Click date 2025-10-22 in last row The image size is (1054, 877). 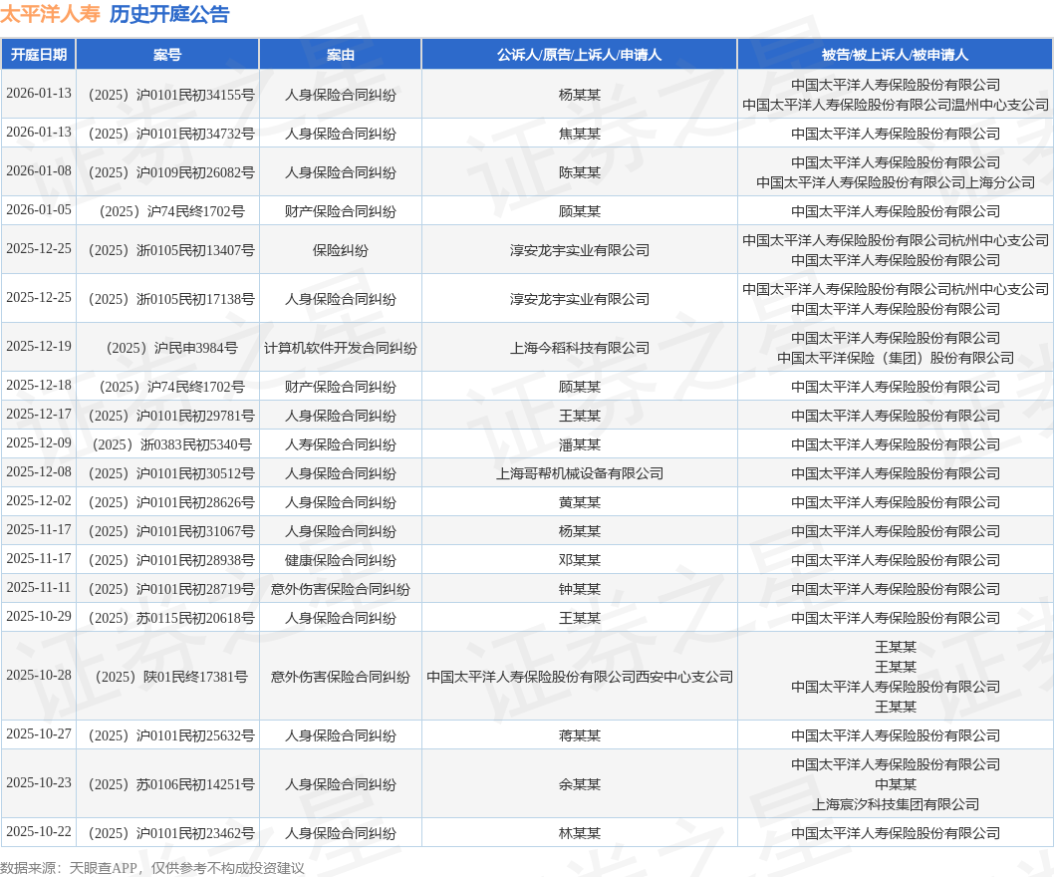click(39, 831)
